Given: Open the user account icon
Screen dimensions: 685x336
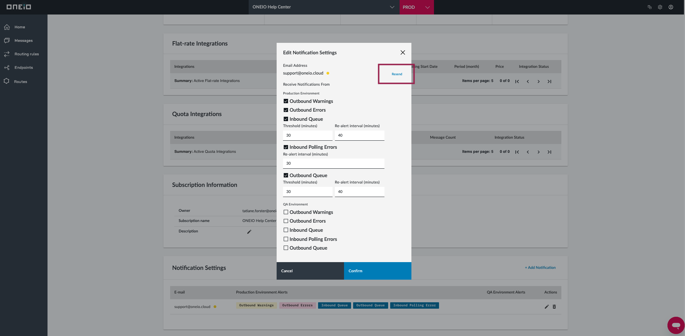Looking at the screenshot, I should (x=671, y=7).
